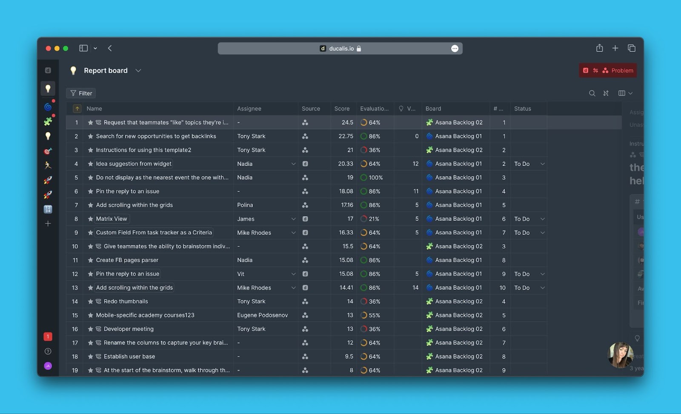The image size is (681, 414).
Task: Click the 100% evaluation progress circle
Action: coord(364,178)
